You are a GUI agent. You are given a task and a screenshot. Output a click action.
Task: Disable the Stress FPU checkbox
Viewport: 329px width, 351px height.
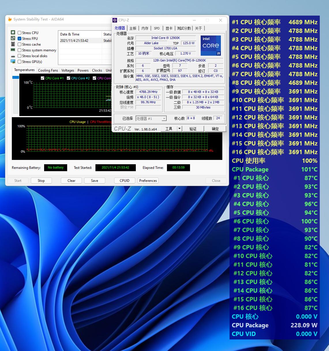[x=19, y=38]
